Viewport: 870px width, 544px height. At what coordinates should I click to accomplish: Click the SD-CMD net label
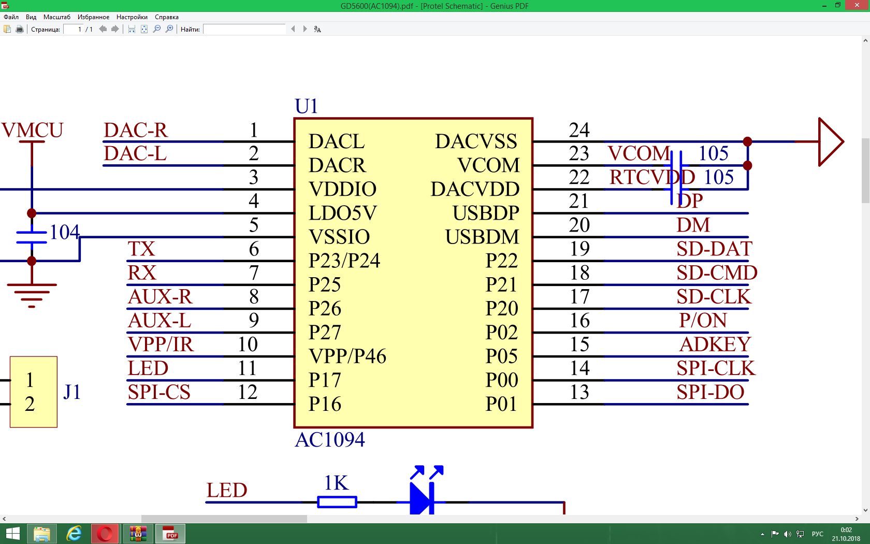717,273
